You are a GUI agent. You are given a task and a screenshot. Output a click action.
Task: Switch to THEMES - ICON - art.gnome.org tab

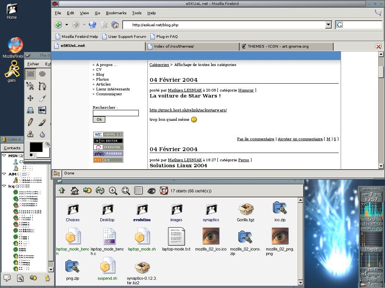tap(286, 46)
